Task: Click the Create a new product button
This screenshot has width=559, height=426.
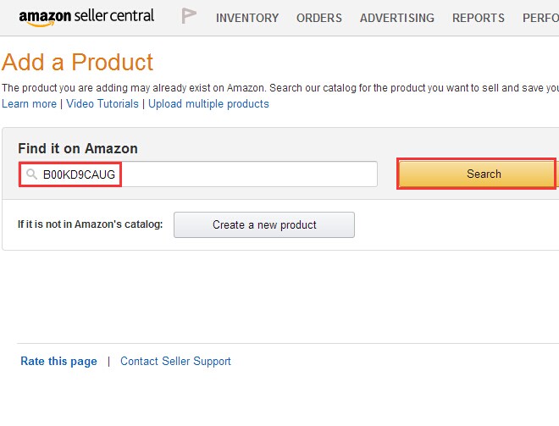Action: (x=264, y=225)
